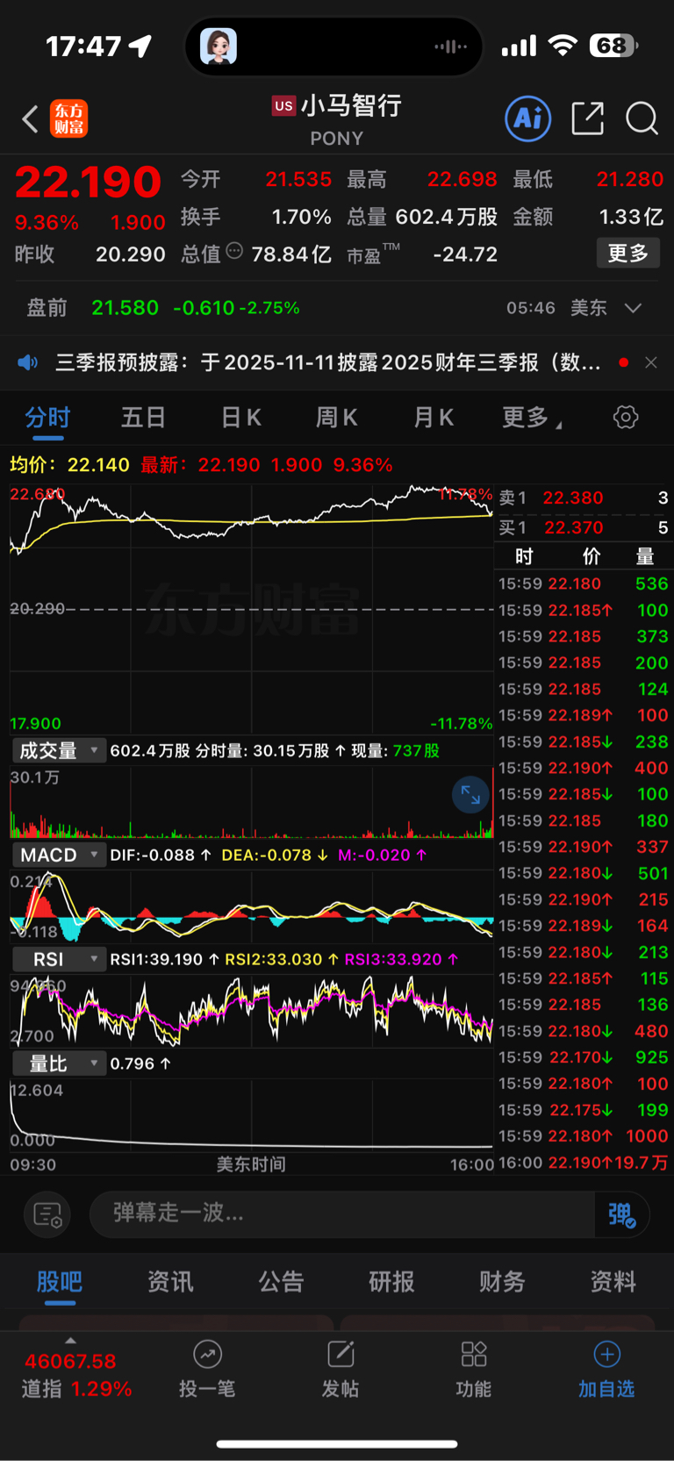Viewport: 674px width, 1461px height.
Task: Tap the trade row with volume 1000
Action: pyautogui.click(x=584, y=1136)
